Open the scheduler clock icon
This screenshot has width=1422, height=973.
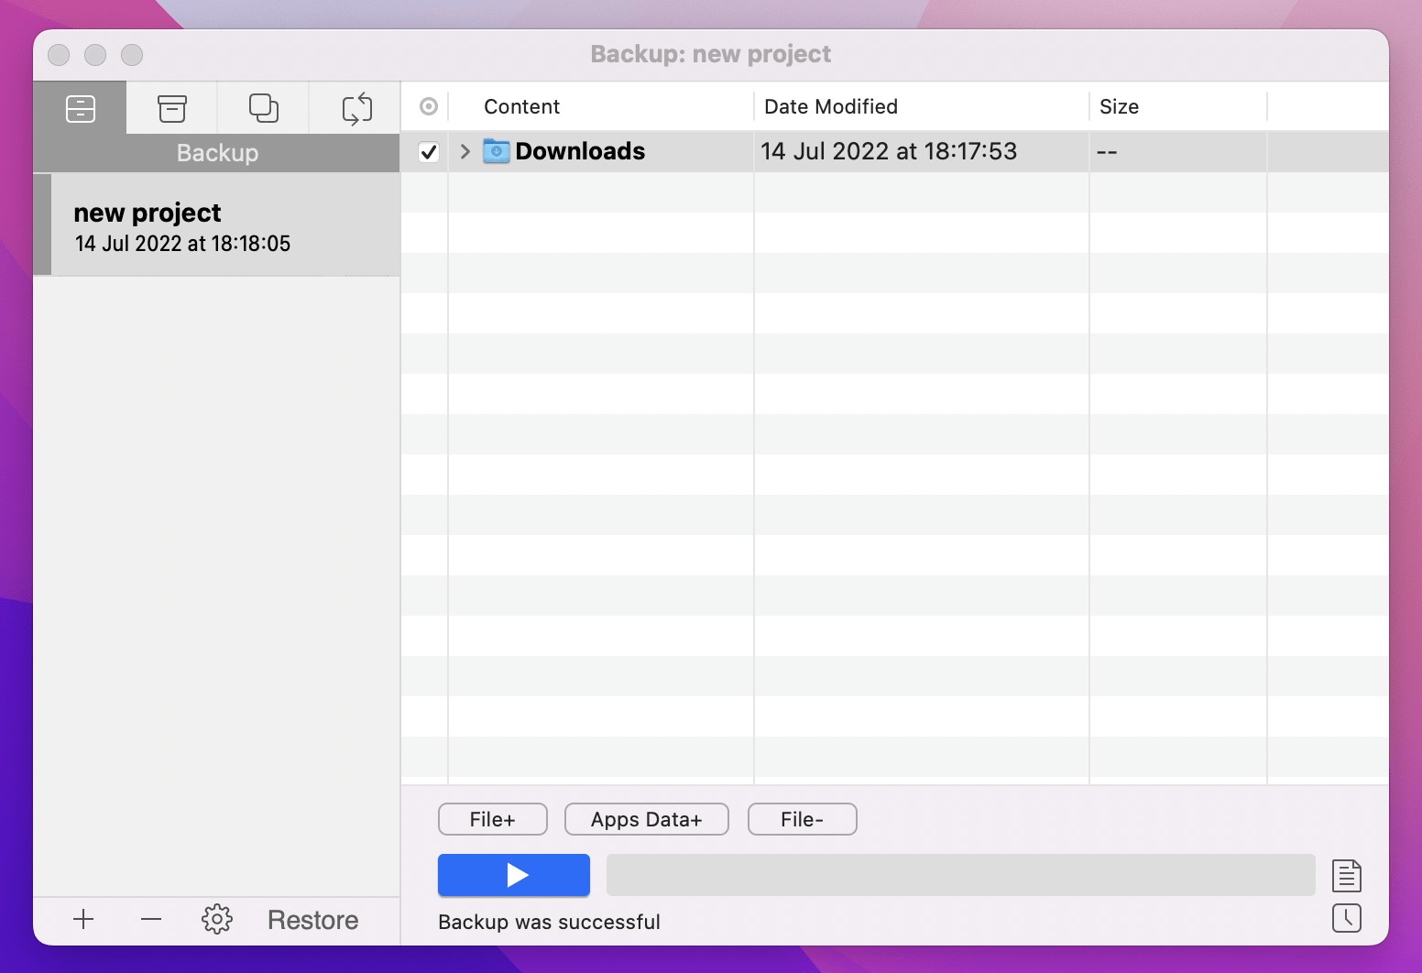coord(1346,918)
